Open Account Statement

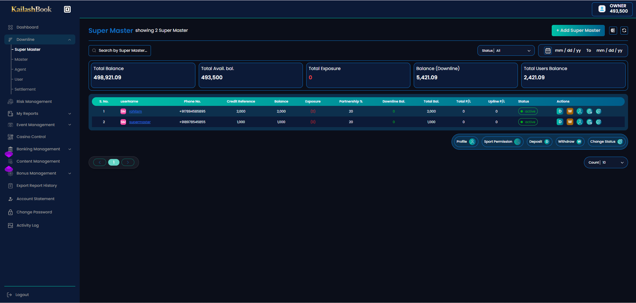(x=35, y=199)
